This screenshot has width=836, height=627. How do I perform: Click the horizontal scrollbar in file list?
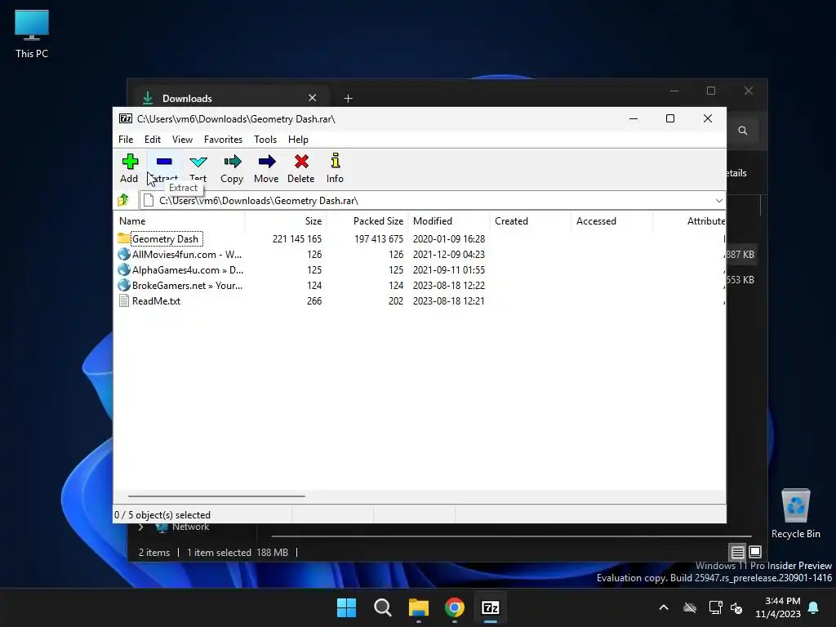216,496
